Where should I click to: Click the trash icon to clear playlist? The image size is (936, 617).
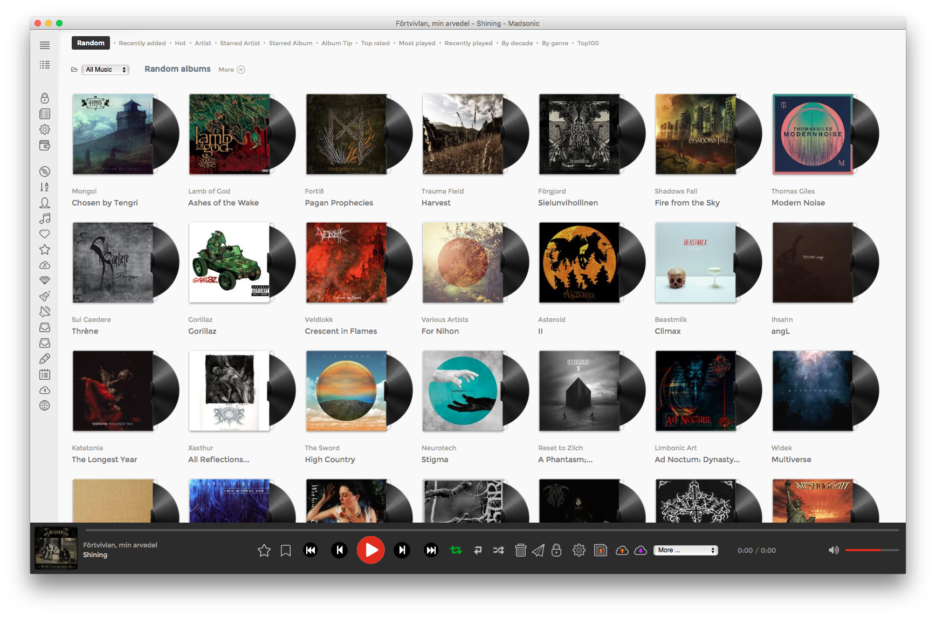(520, 550)
